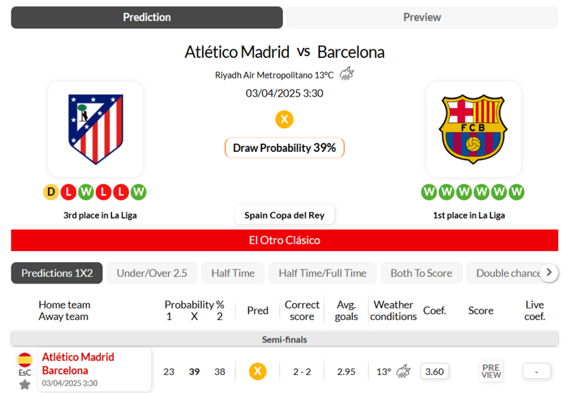Open the Half Time/Full Time tab

pyautogui.click(x=322, y=273)
